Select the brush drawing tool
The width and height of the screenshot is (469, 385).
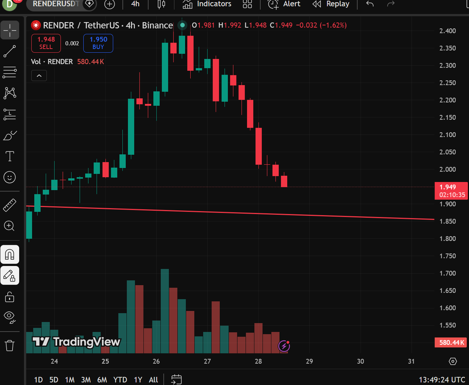pos(10,135)
